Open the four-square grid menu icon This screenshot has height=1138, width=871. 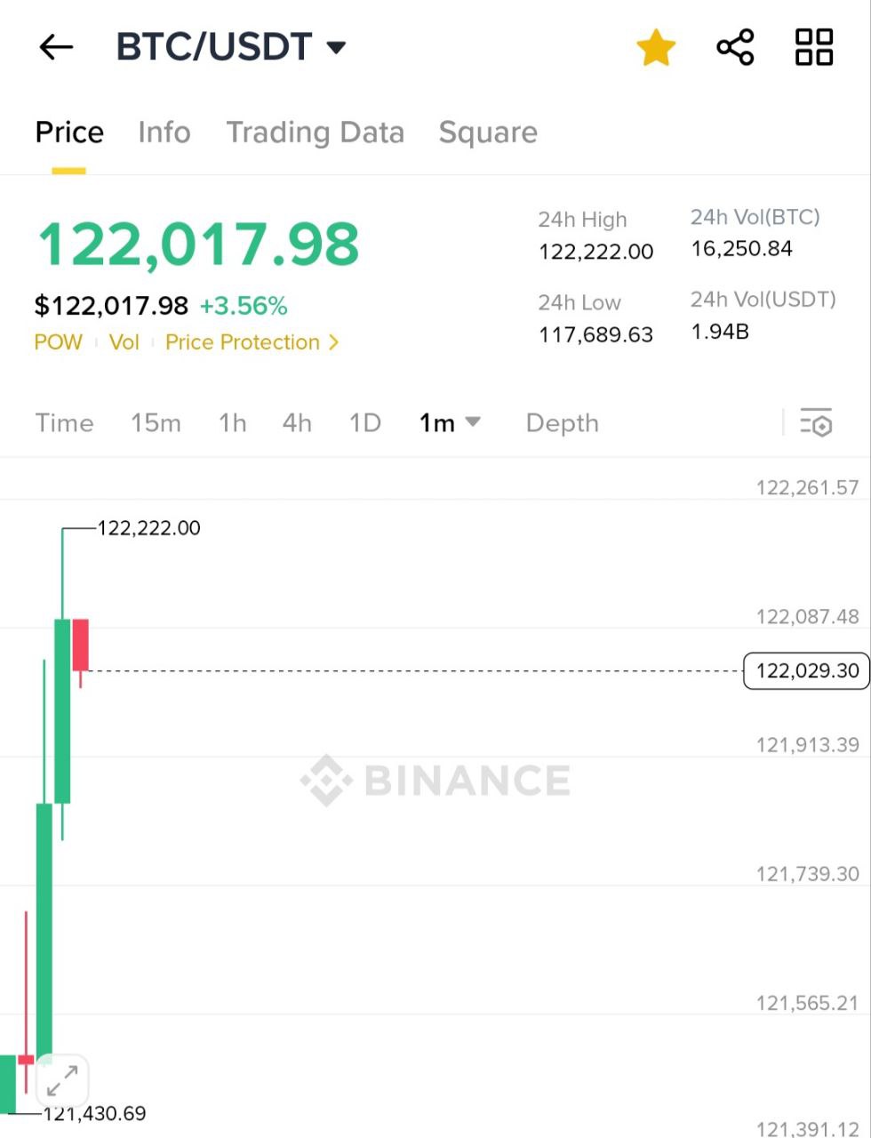[813, 47]
